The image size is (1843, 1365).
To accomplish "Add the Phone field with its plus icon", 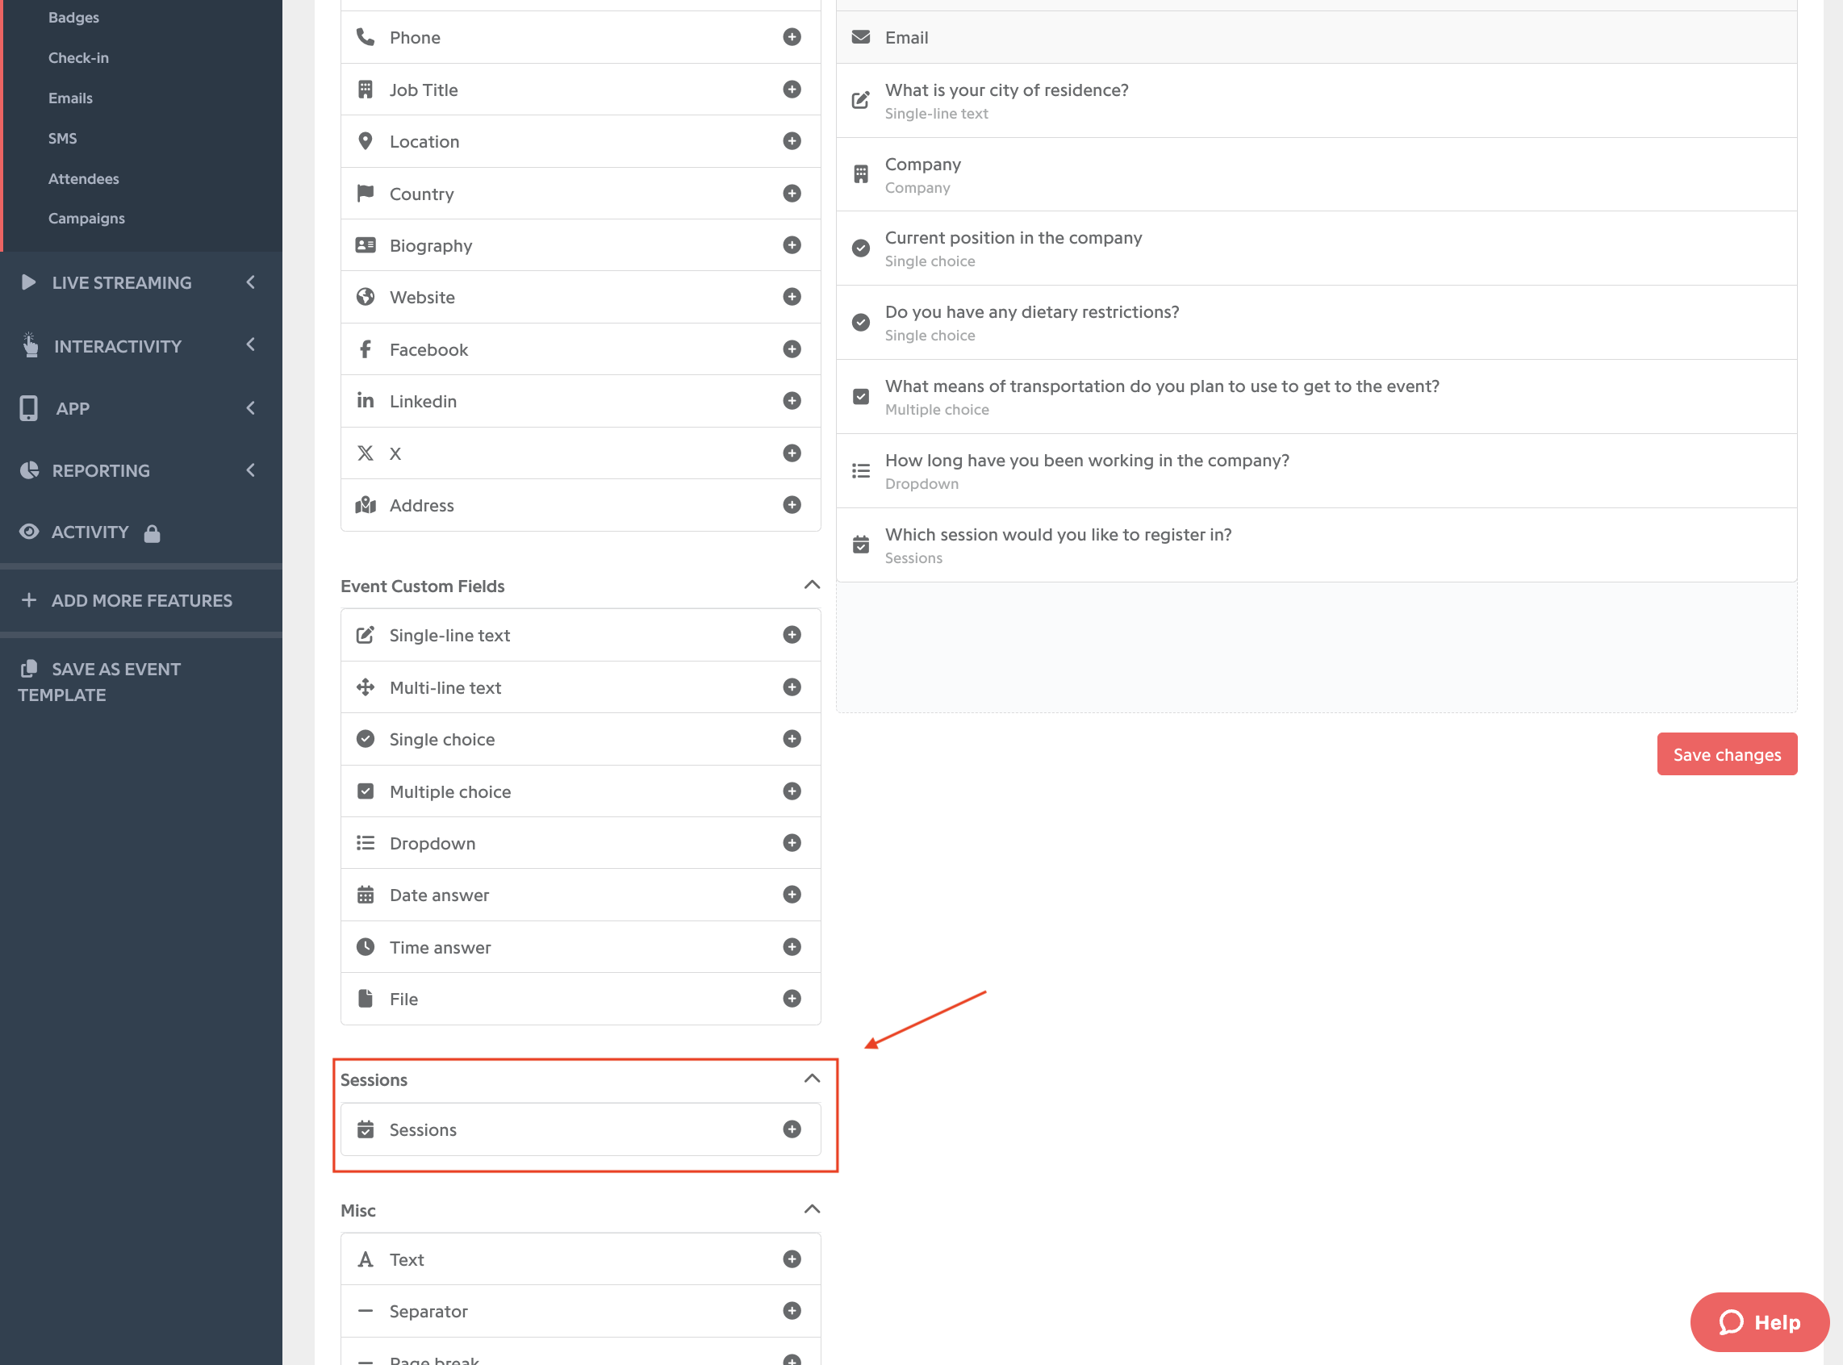I will (x=792, y=37).
